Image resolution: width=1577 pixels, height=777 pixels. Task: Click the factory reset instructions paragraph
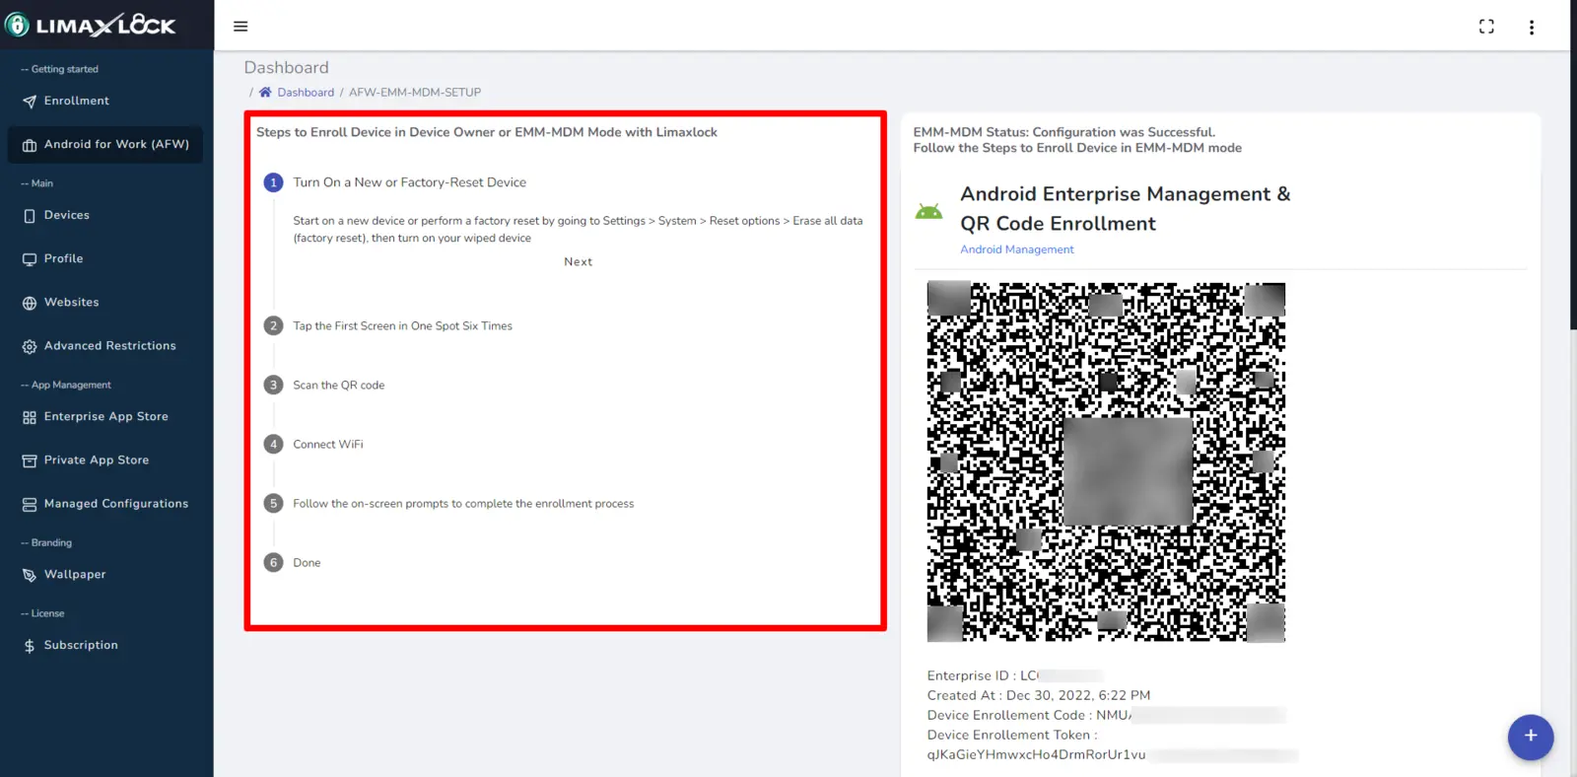pos(578,230)
